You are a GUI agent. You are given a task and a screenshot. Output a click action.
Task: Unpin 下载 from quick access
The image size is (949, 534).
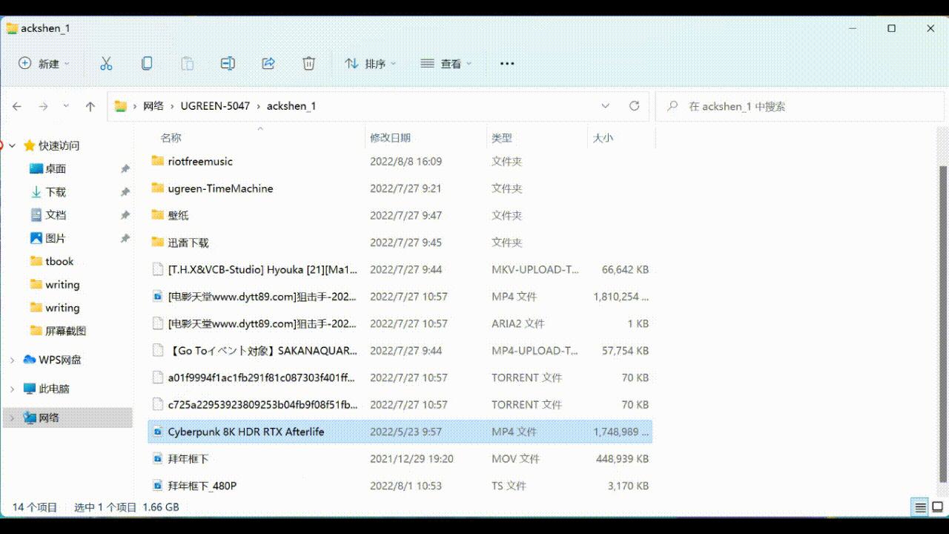point(126,191)
